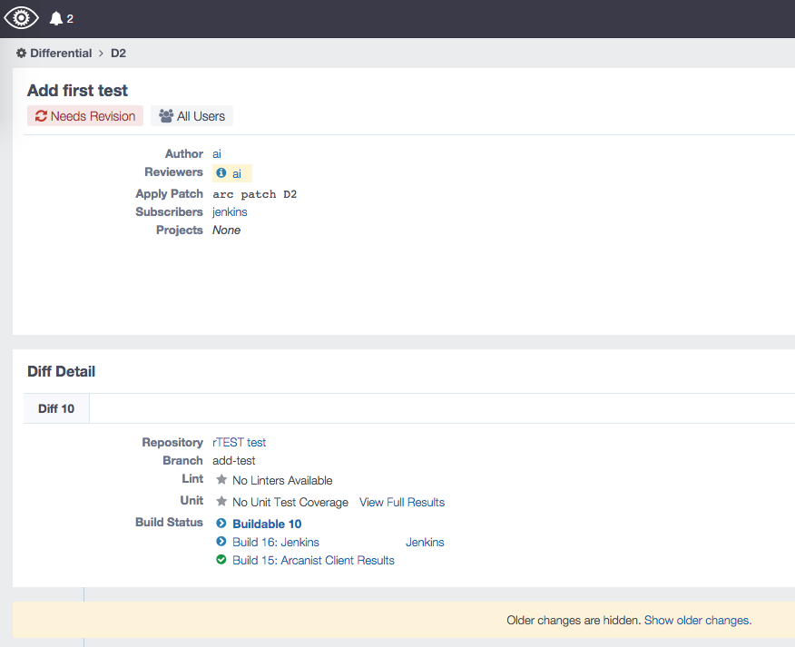Click the All Users group icon
Image resolution: width=795 pixels, height=647 pixels.
(166, 116)
